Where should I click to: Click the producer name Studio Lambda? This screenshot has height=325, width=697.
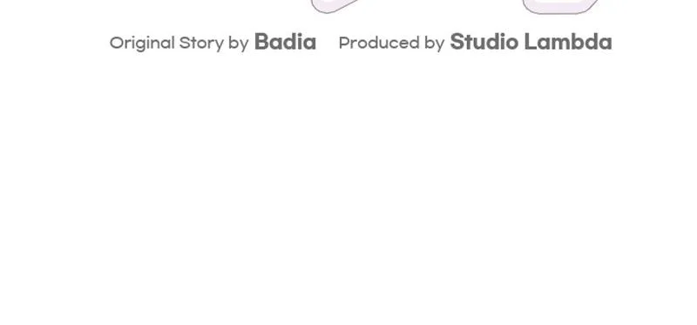(x=531, y=42)
